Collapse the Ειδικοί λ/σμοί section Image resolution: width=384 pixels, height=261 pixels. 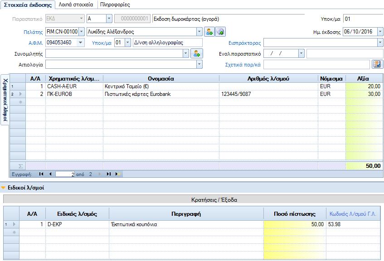coord(3,188)
